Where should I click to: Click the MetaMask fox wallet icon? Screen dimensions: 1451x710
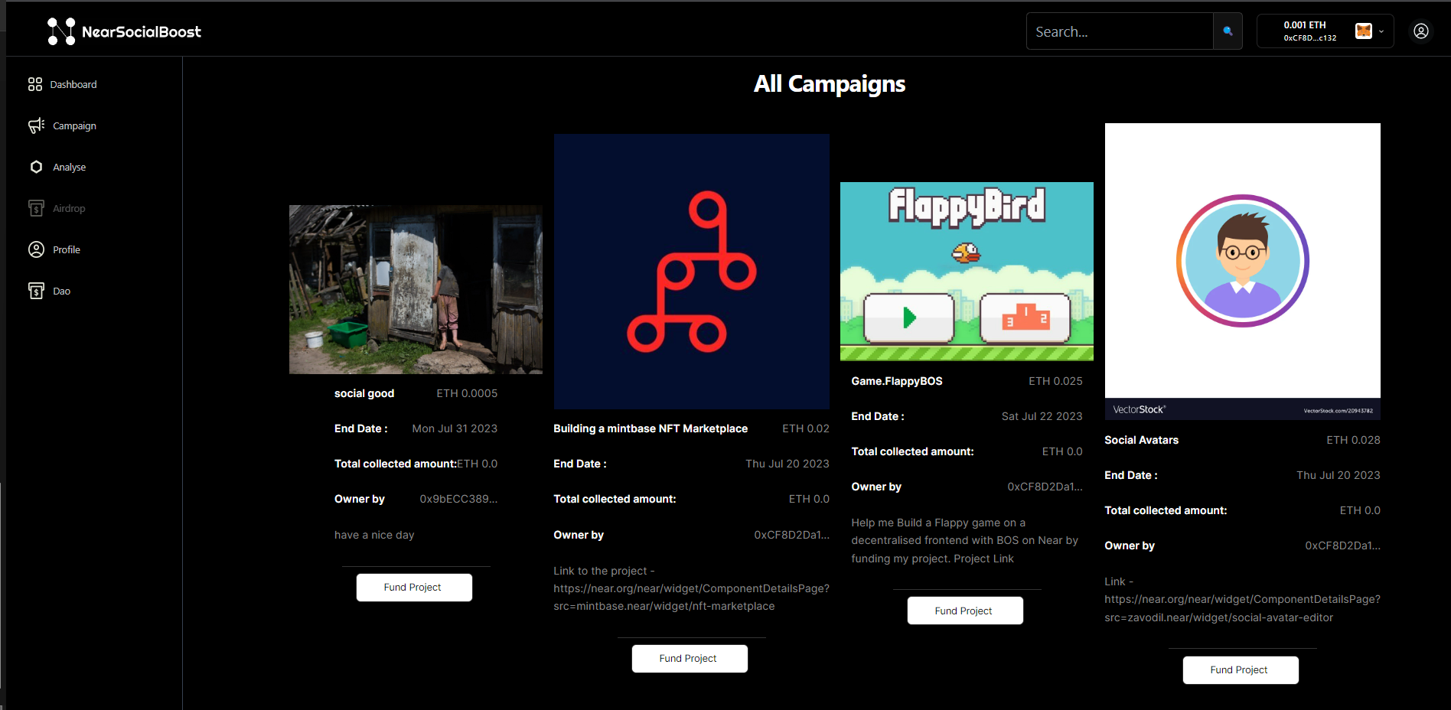point(1364,31)
